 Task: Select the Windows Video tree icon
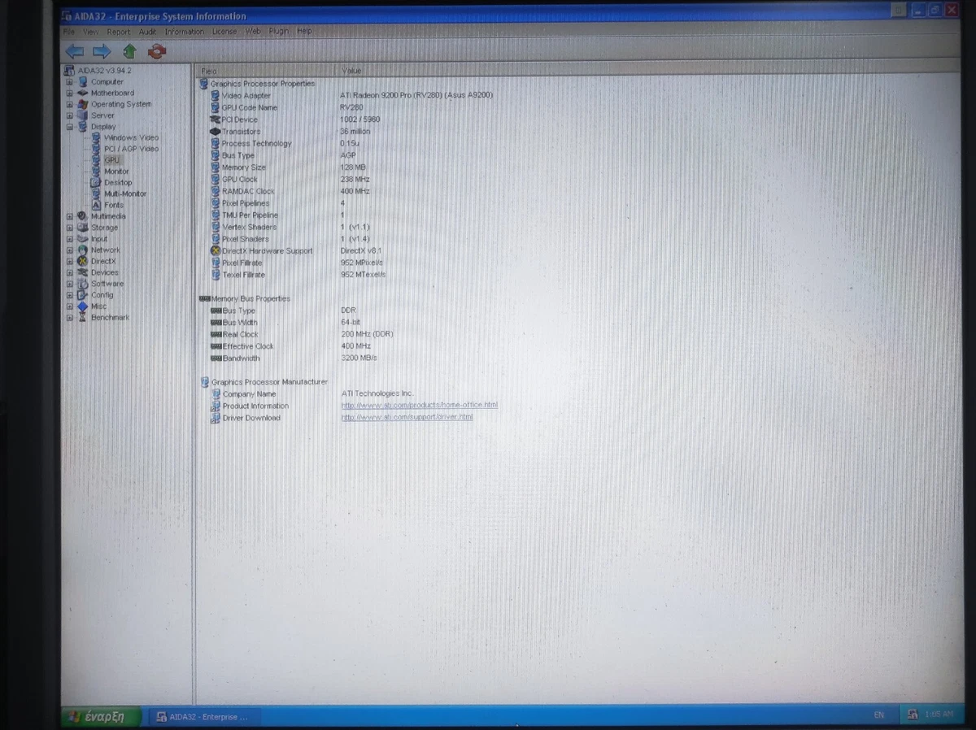coord(96,137)
